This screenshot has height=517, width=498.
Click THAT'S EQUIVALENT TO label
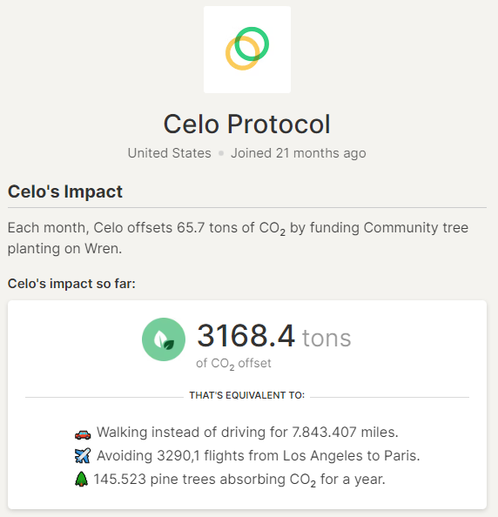[247, 395]
